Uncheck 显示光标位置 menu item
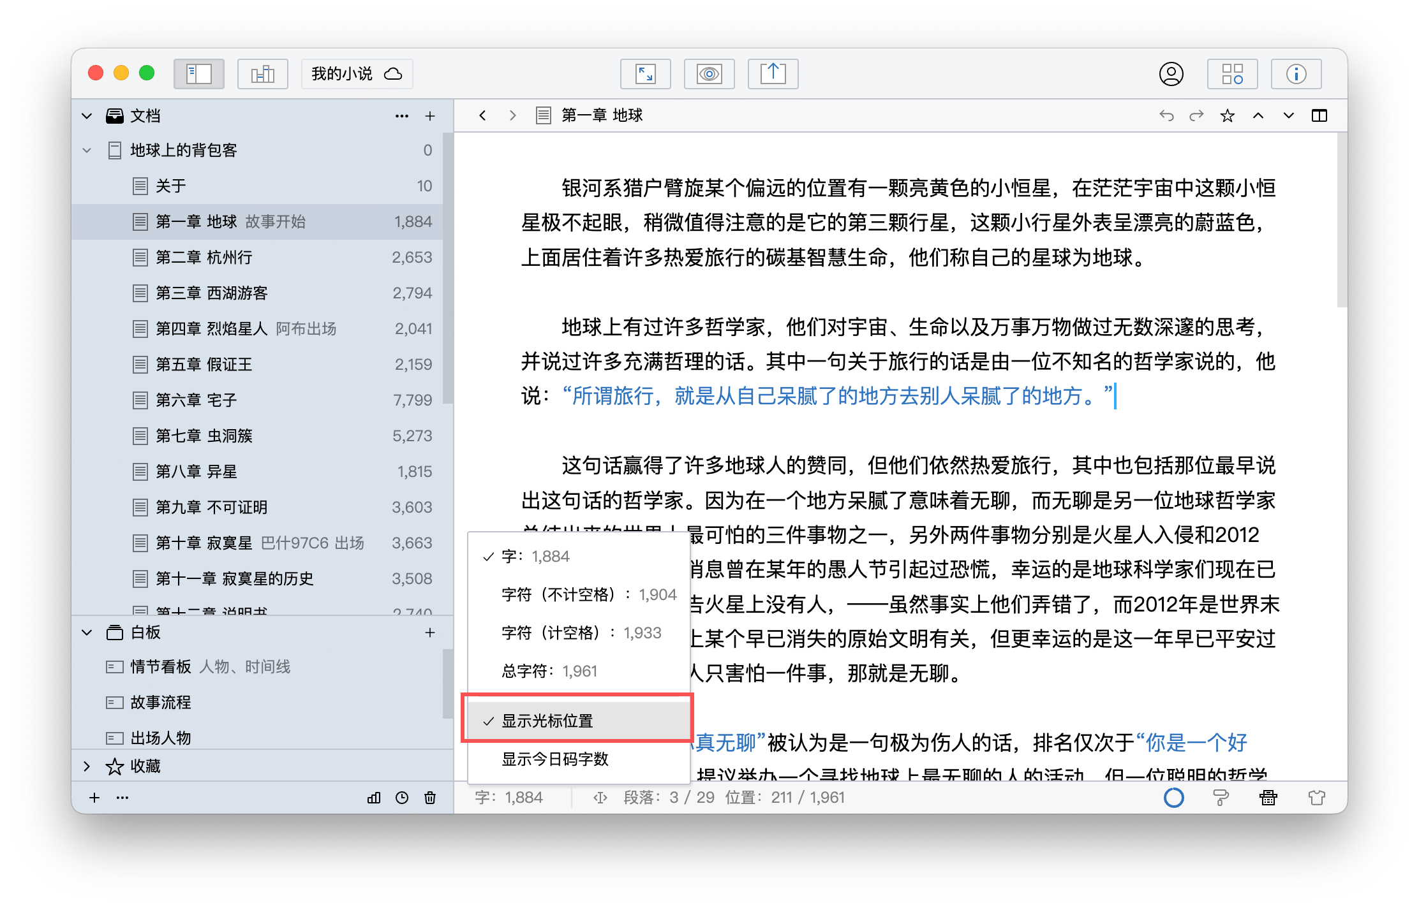 coord(579,721)
